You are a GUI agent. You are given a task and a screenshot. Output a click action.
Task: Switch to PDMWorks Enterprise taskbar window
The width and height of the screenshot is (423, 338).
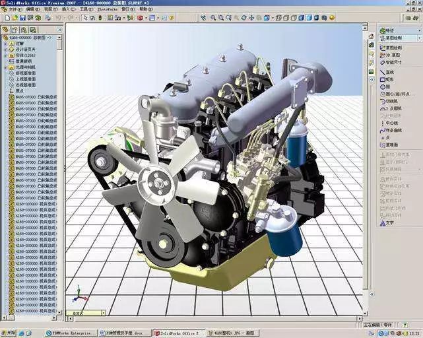(x=71, y=333)
